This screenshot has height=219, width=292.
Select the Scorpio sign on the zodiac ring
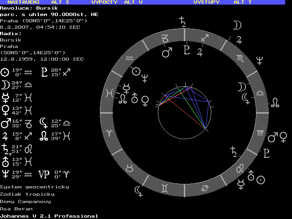click(240, 58)
